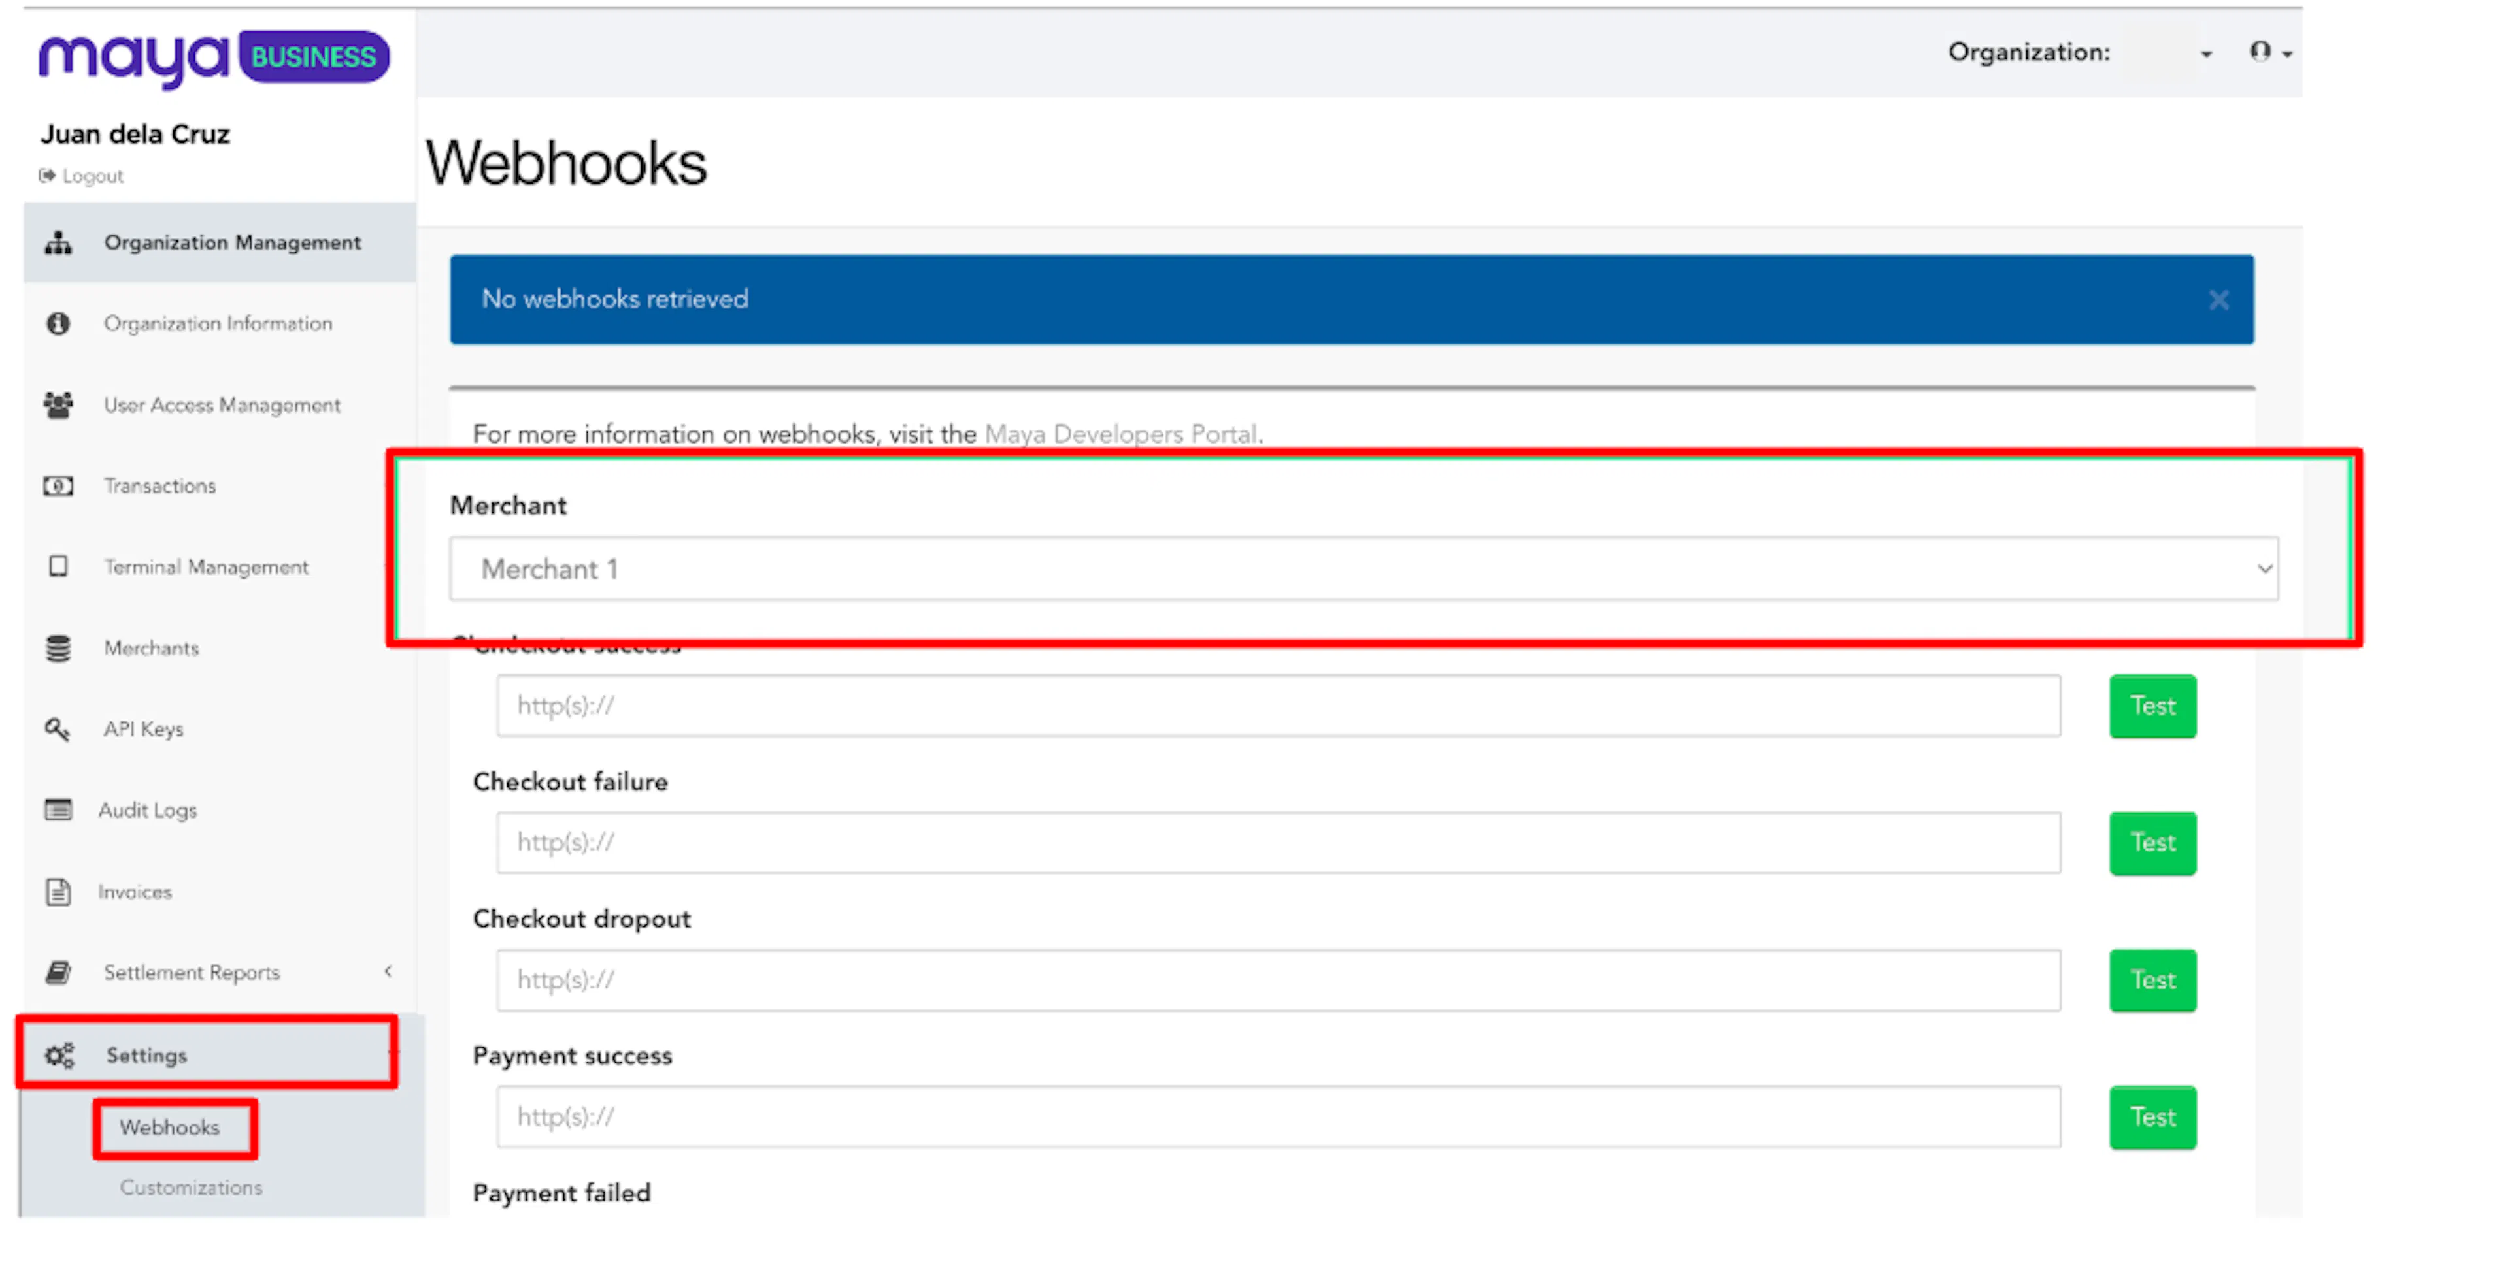Viewport: 2510px width, 1266px height.
Task: Open the Merchant 1 dropdown
Action: (1363, 569)
